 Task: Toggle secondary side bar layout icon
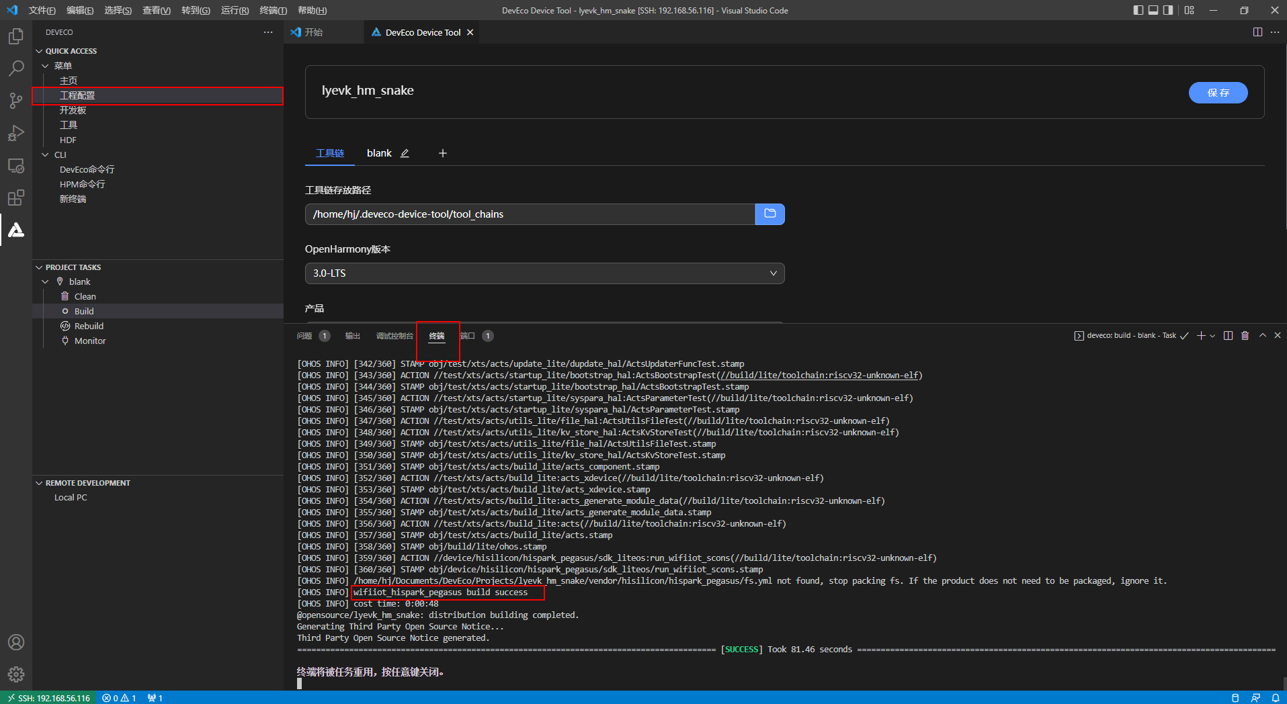pyautogui.click(x=1168, y=10)
